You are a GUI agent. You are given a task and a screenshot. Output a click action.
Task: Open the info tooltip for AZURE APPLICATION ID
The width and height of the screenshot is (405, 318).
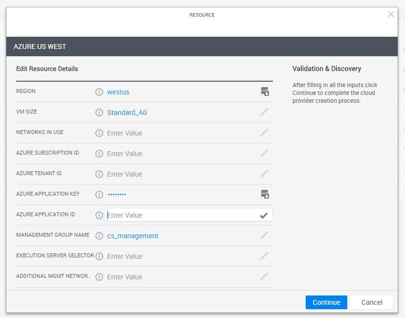(99, 215)
